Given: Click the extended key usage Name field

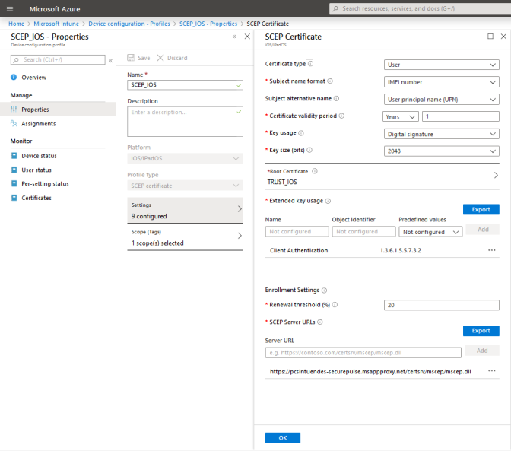Looking at the screenshot, I should (x=297, y=231).
